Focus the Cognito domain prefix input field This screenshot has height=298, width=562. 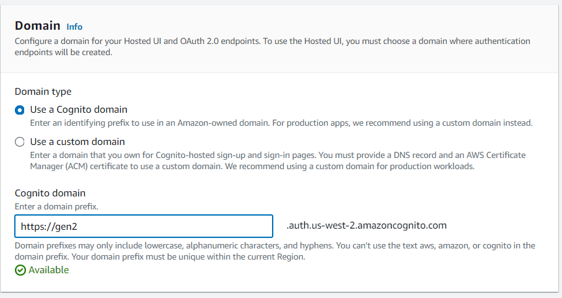click(x=144, y=226)
